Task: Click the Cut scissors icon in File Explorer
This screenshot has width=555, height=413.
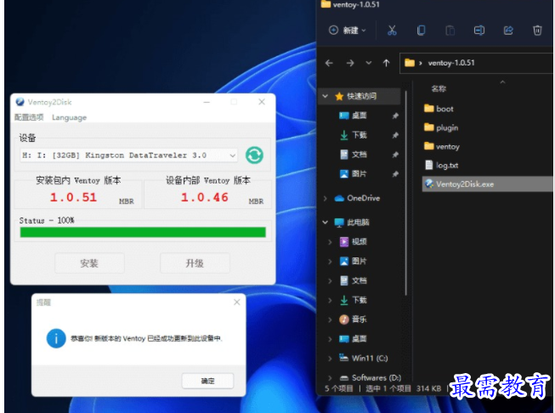Action: coord(392,31)
